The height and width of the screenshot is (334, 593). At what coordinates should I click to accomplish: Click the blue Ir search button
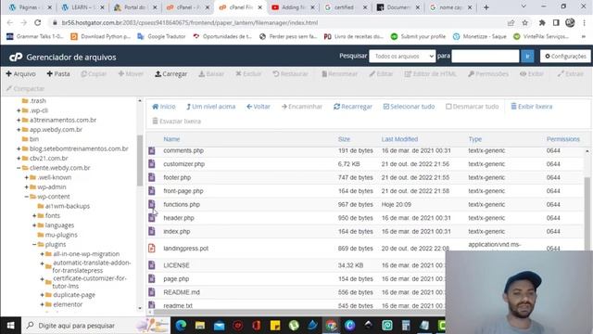coord(527,56)
